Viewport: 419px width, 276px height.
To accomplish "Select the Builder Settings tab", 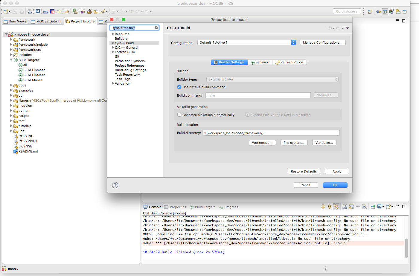I will [x=229, y=62].
